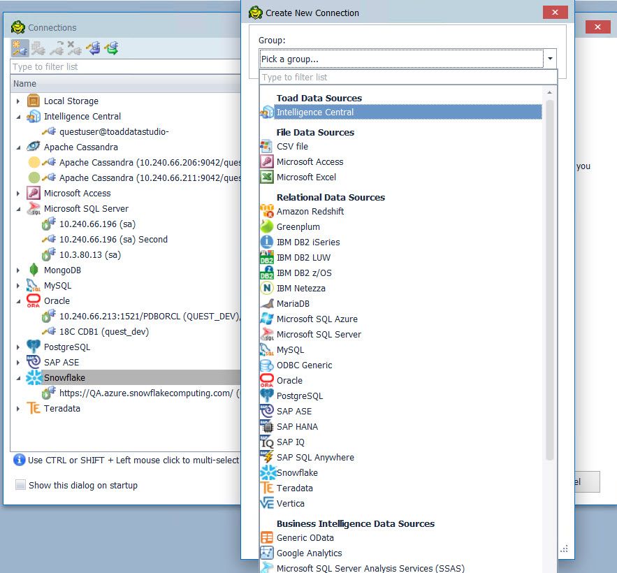
Task: Select Intelligence Central under Toad Data Sources
Action: click(x=314, y=112)
